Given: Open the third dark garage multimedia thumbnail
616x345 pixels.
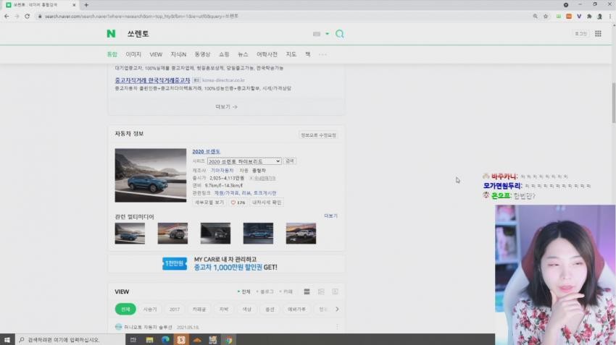Looking at the screenshot, I should click(x=215, y=234).
